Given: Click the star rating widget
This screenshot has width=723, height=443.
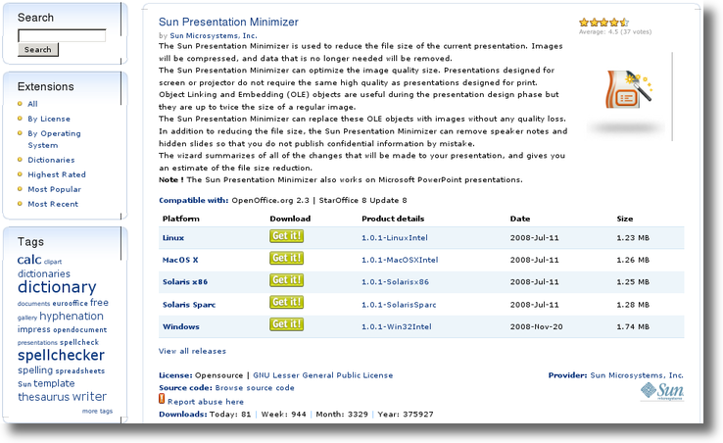Looking at the screenshot, I should (603, 23).
